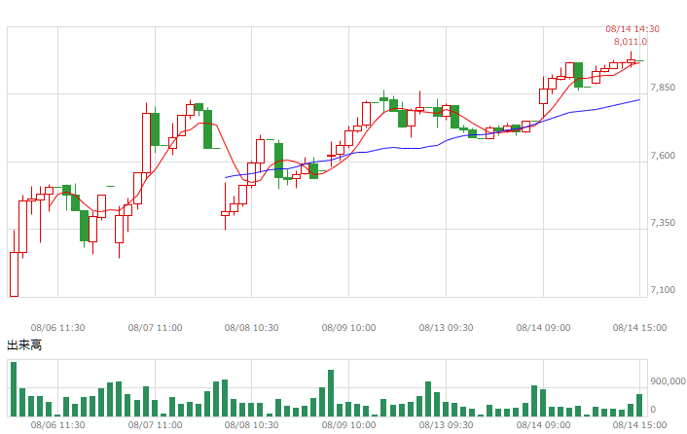Click the volume axis 0 label
Screen dimensions: 687x434
(653, 410)
